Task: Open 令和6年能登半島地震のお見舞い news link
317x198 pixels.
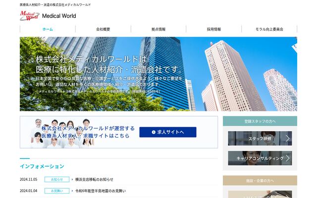Action: tap(101, 191)
